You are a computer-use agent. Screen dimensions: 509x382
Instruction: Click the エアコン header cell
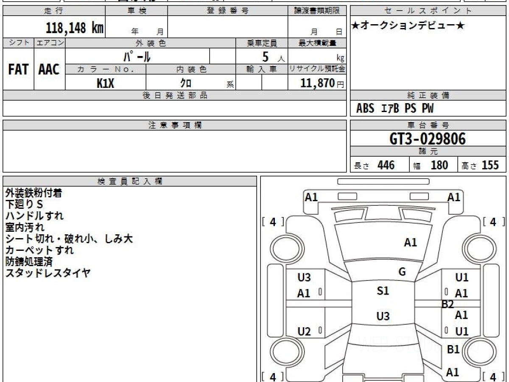coord(50,43)
